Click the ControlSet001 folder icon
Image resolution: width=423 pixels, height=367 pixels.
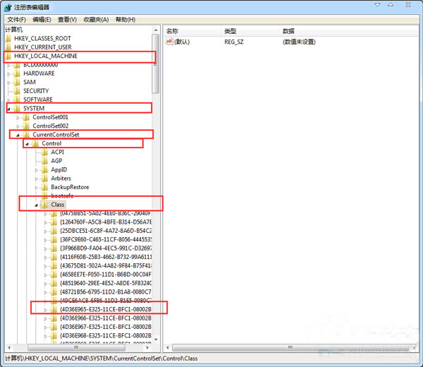coord(27,117)
